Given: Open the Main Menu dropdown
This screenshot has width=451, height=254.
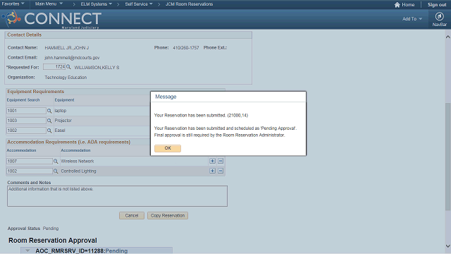Looking at the screenshot, I should click(x=49, y=4).
